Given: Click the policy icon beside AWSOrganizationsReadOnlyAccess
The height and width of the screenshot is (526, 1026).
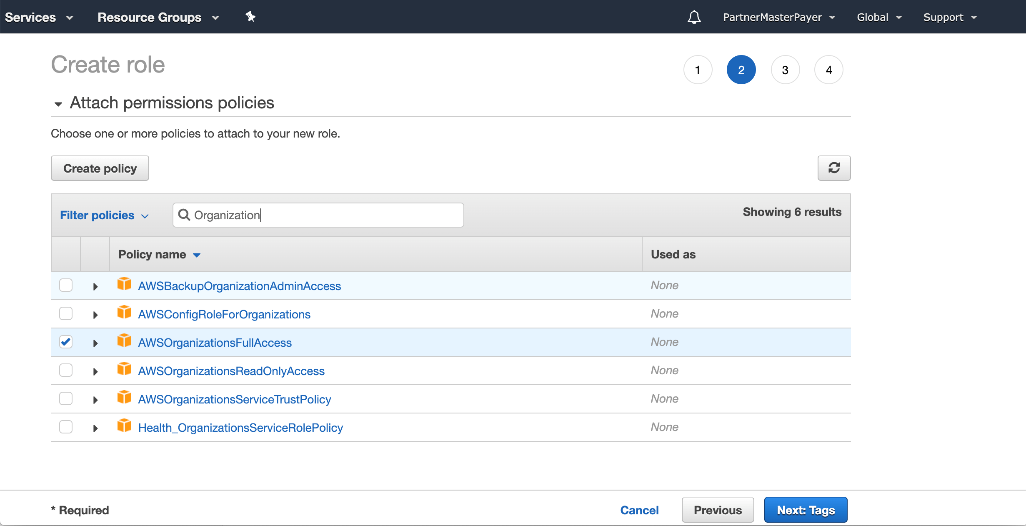Looking at the screenshot, I should click(x=124, y=369).
